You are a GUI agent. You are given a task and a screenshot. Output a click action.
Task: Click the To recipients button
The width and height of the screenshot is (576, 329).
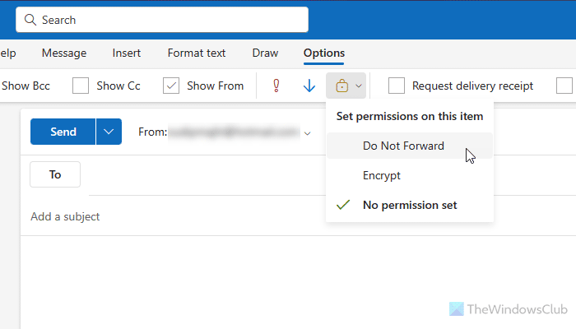point(55,174)
